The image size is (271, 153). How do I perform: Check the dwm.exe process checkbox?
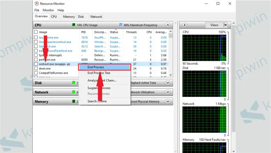pyautogui.click(x=36, y=68)
